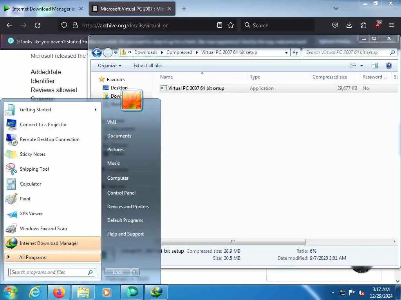Open view options dropdown arrow
The height and width of the screenshot is (300, 401).
click(361, 66)
